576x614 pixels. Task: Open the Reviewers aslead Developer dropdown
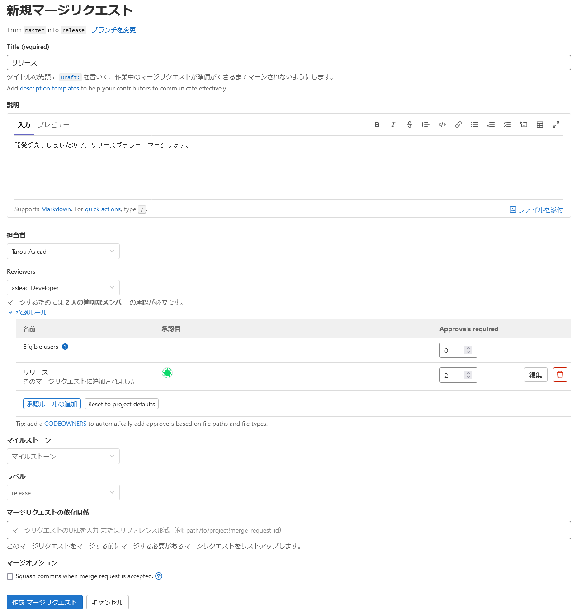pyautogui.click(x=63, y=288)
